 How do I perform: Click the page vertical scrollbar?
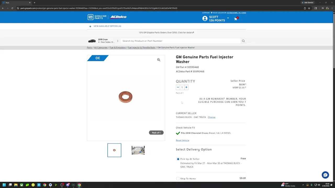pos(334,40)
